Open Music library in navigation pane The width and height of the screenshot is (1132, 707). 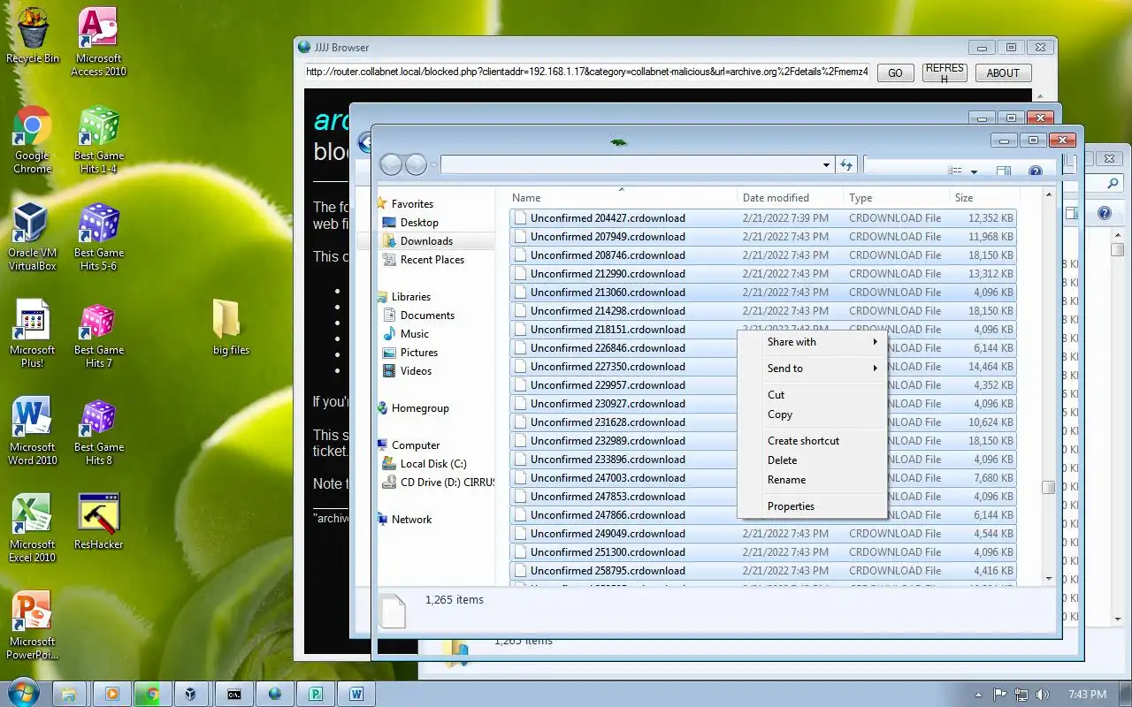414,334
